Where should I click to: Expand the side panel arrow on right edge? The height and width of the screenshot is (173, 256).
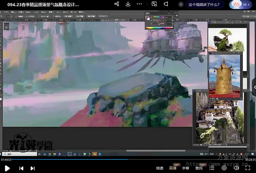(x=254, y=87)
